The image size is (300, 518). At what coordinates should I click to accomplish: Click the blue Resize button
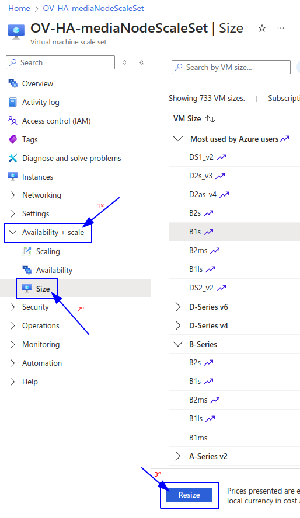point(189,495)
